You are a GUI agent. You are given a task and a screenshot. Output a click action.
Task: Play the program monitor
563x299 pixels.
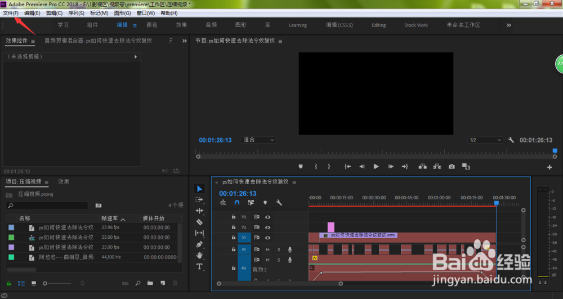376,167
